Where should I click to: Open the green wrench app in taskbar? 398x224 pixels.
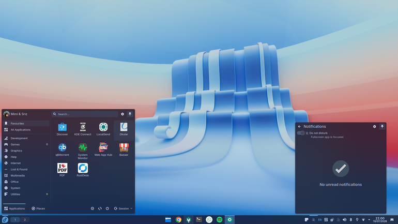pyautogui.click(x=189, y=220)
